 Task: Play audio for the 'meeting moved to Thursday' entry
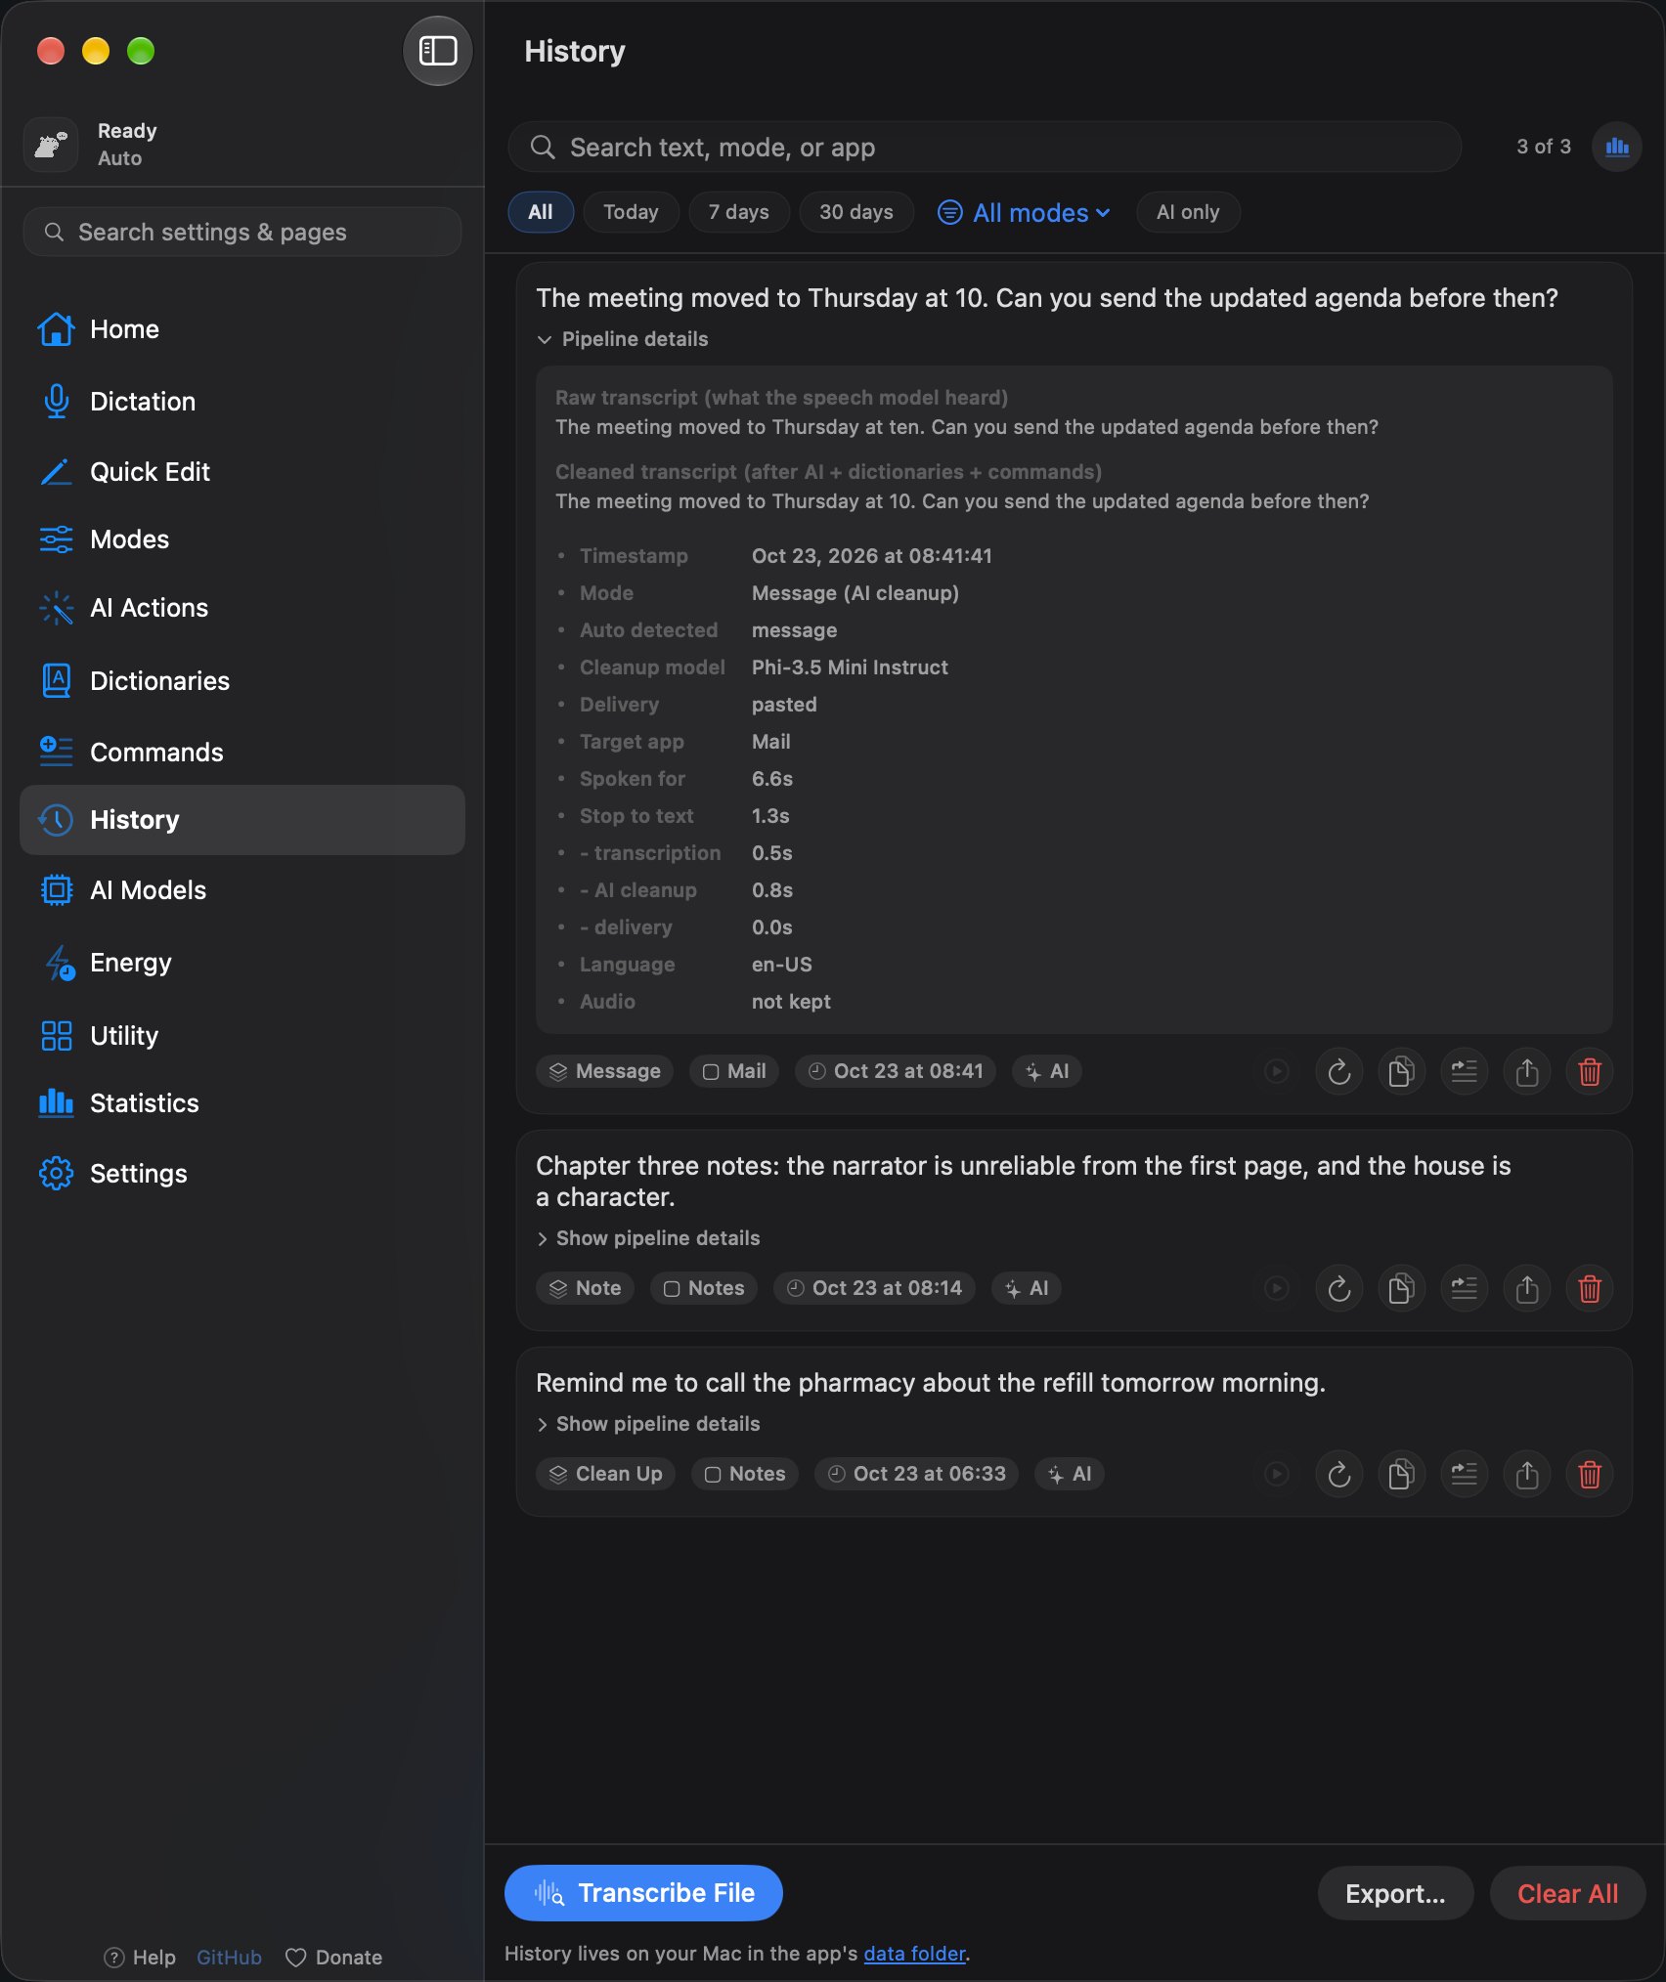tap(1277, 1072)
